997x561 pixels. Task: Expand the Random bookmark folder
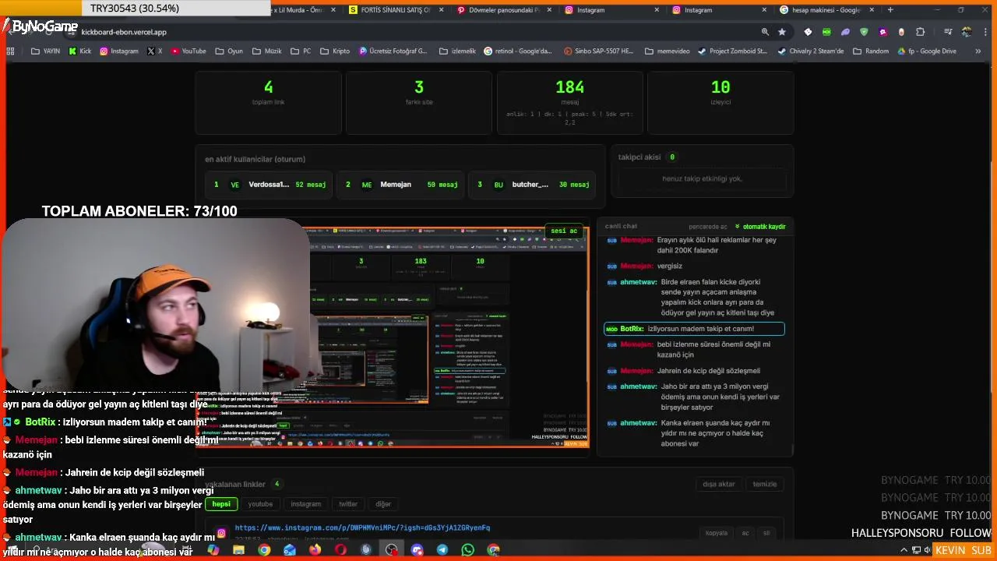pos(870,51)
